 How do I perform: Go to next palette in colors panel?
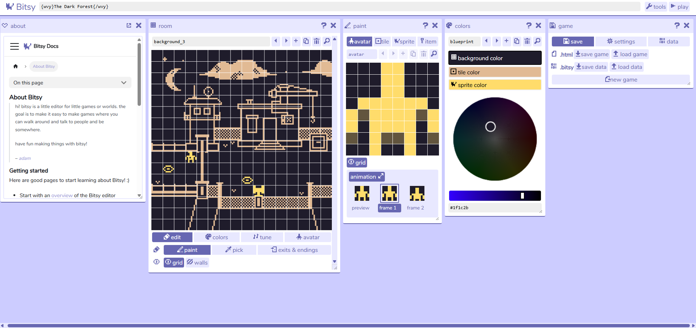pyautogui.click(x=497, y=41)
